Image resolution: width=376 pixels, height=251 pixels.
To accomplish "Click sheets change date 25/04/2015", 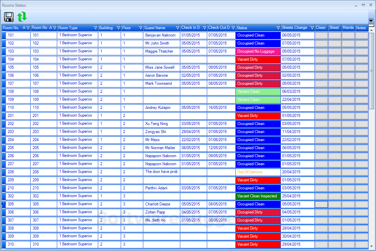I will [291, 196].
